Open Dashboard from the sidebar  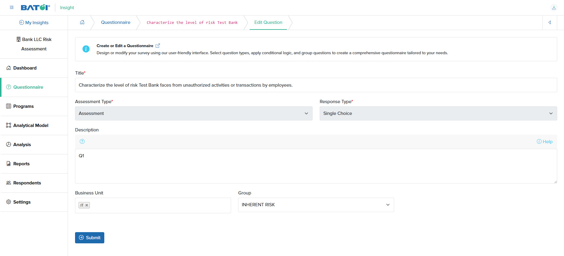click(x=34, y=68)
